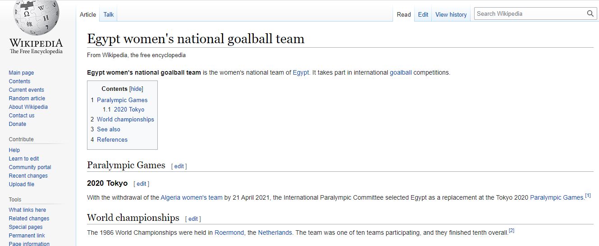
Task: Click the Search Wikipedia input field
Action: (x=530, y=14)
